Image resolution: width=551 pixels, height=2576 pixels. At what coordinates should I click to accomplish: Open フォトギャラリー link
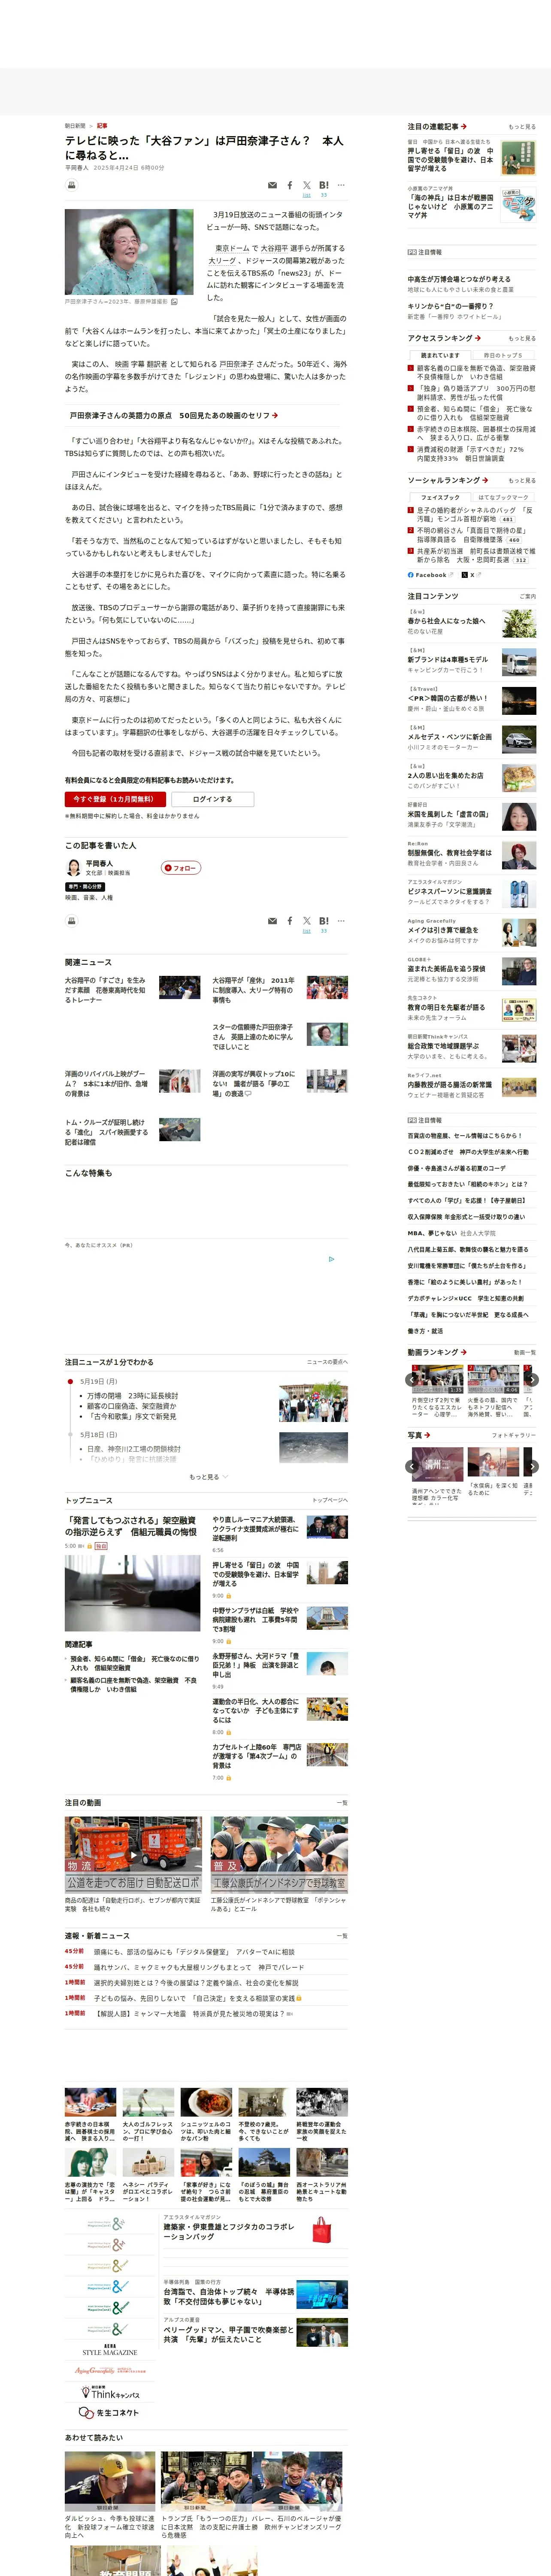[x=514, y=1435]
